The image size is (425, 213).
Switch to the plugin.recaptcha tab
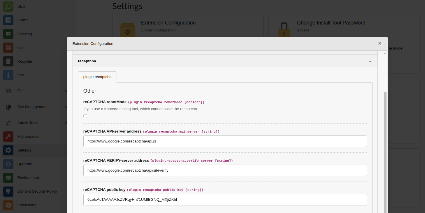coord(97,77)
